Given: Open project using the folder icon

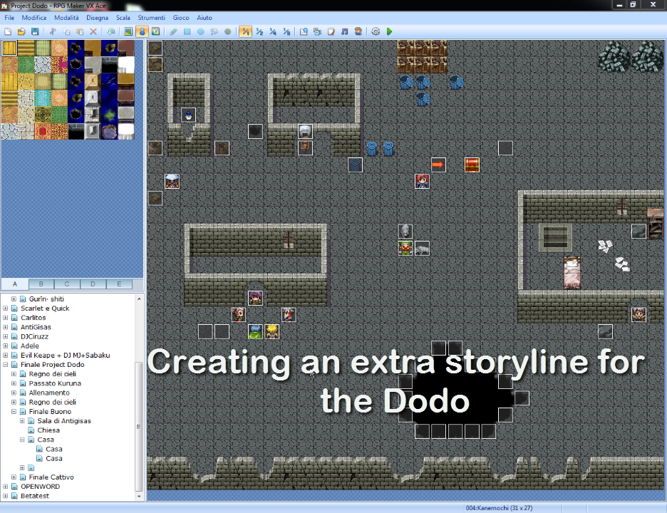Looking at the screenshot, I should coord(21,31).
